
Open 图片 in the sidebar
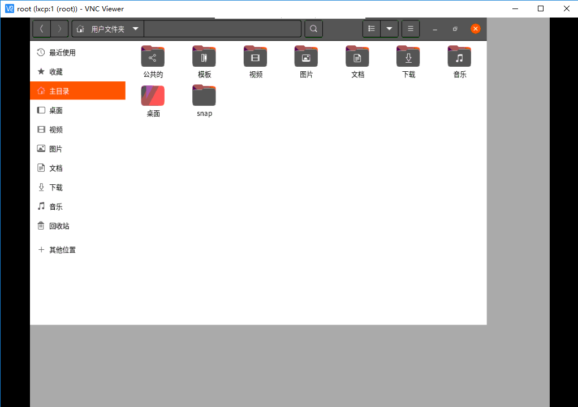tap(78, 149)
